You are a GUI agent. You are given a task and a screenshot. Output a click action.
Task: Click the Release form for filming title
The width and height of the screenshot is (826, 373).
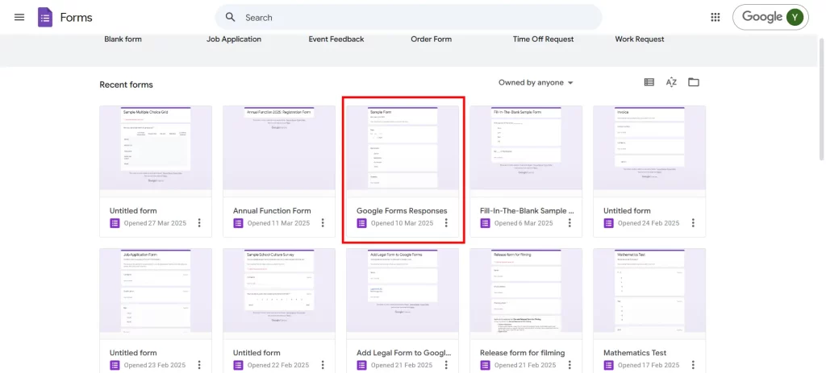(x=522, y=353)
